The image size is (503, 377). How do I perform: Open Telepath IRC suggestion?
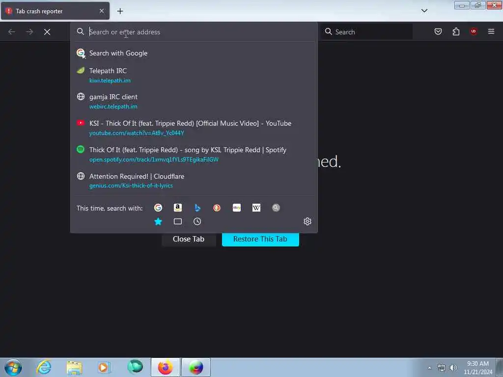194,75
